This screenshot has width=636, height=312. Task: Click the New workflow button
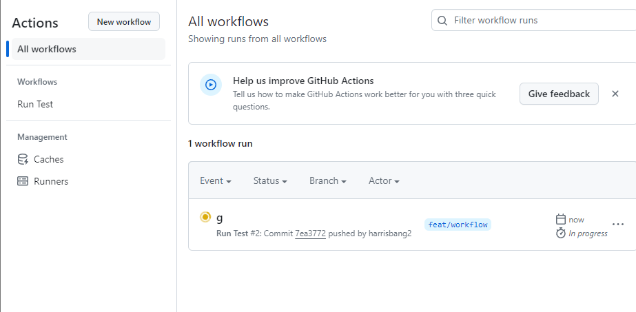[x=124, y=22]
